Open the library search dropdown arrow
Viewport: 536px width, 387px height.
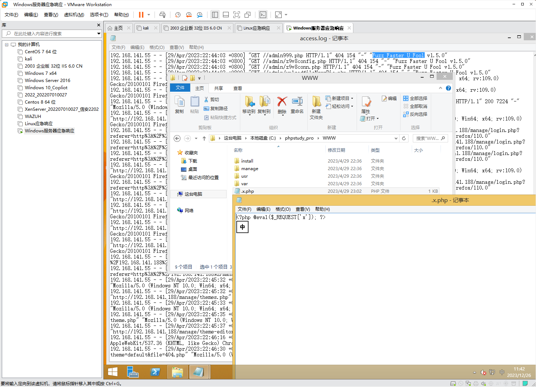tap(99, 33)
